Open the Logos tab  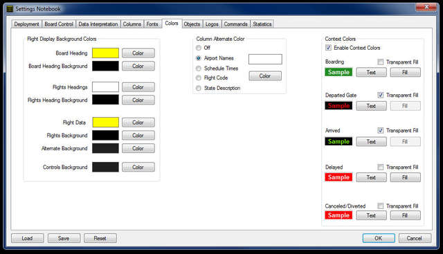pos(212,24)
